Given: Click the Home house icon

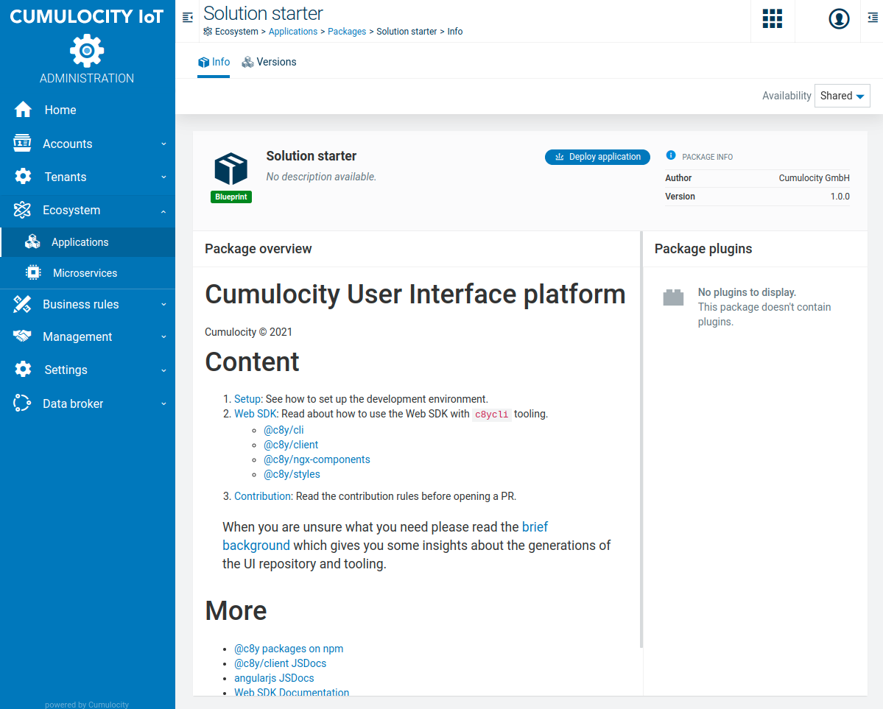Looking at the screenshot, I should (23, 110).
